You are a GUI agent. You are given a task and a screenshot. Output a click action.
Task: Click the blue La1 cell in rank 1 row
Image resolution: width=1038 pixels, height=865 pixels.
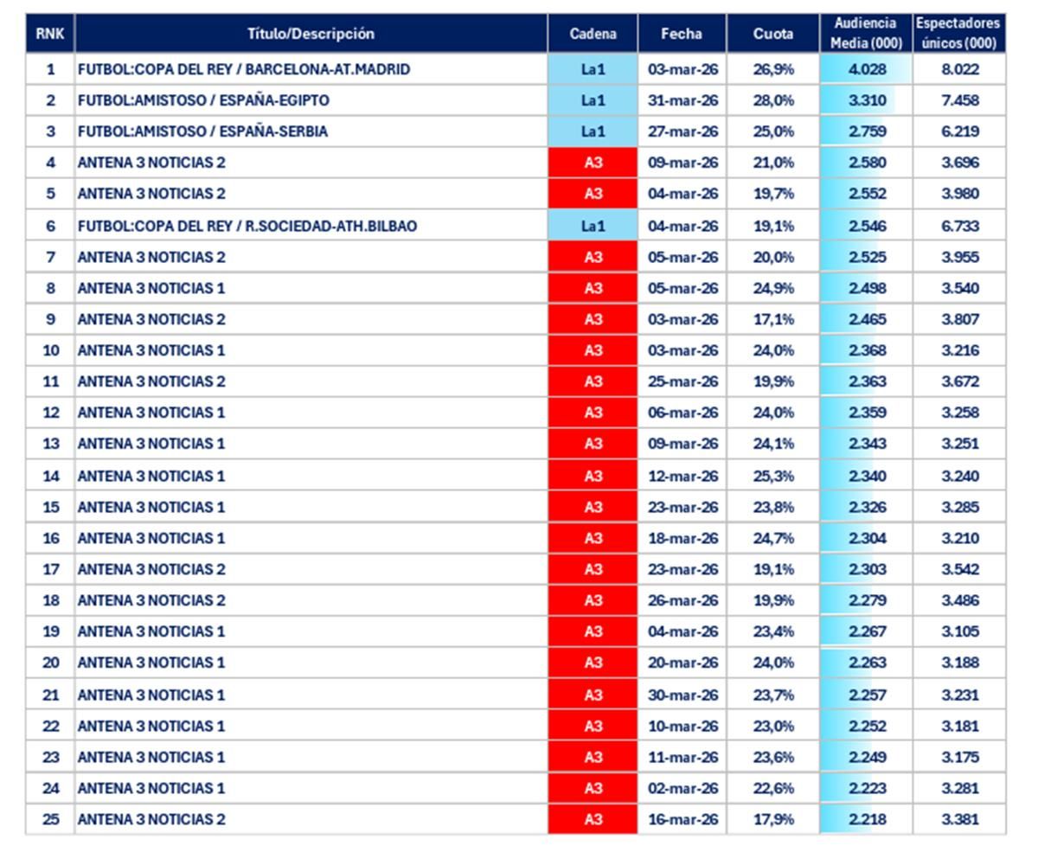tap(593, 69)
